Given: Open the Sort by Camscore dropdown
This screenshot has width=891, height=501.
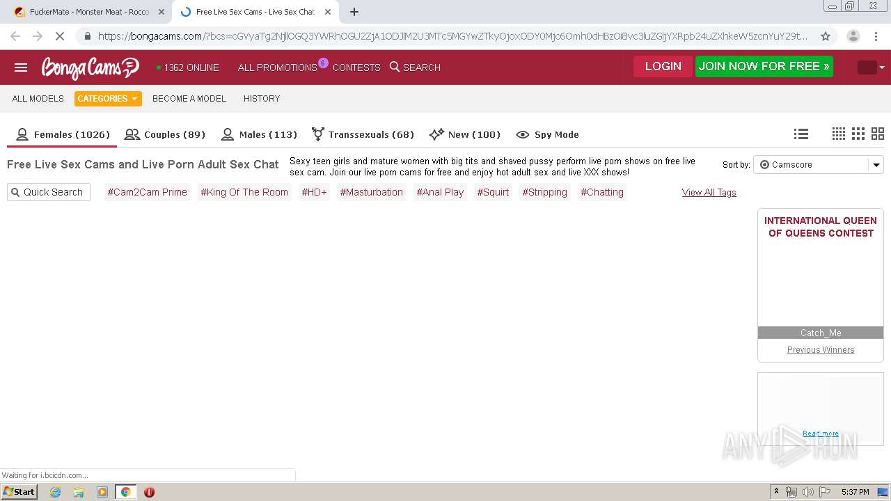Looking at the screenshot, I should tap(819, 165).
